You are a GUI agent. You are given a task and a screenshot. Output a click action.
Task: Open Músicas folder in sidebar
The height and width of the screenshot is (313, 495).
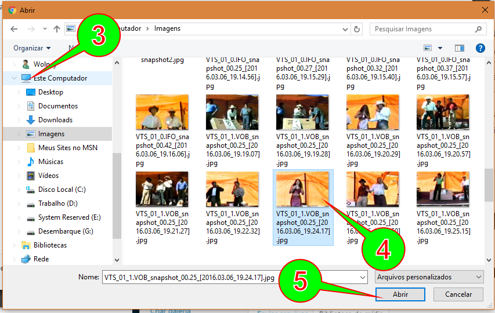pos(50,162)
